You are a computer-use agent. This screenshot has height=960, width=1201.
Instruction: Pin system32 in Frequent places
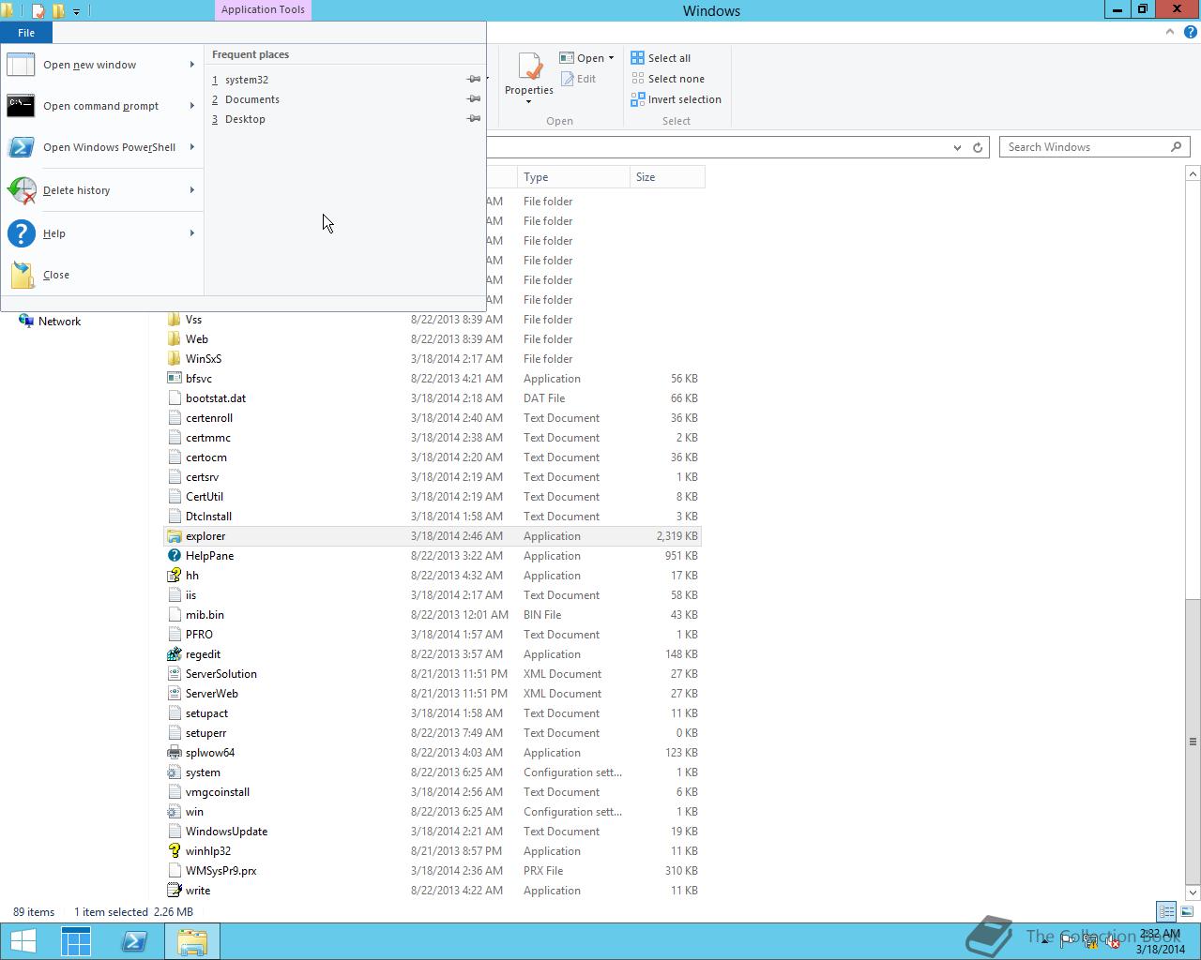click(474, 80)
